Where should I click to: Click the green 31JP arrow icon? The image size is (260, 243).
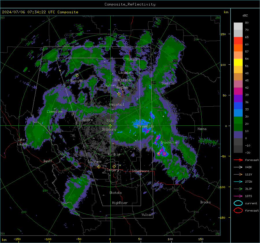click(x=238, y=189)
